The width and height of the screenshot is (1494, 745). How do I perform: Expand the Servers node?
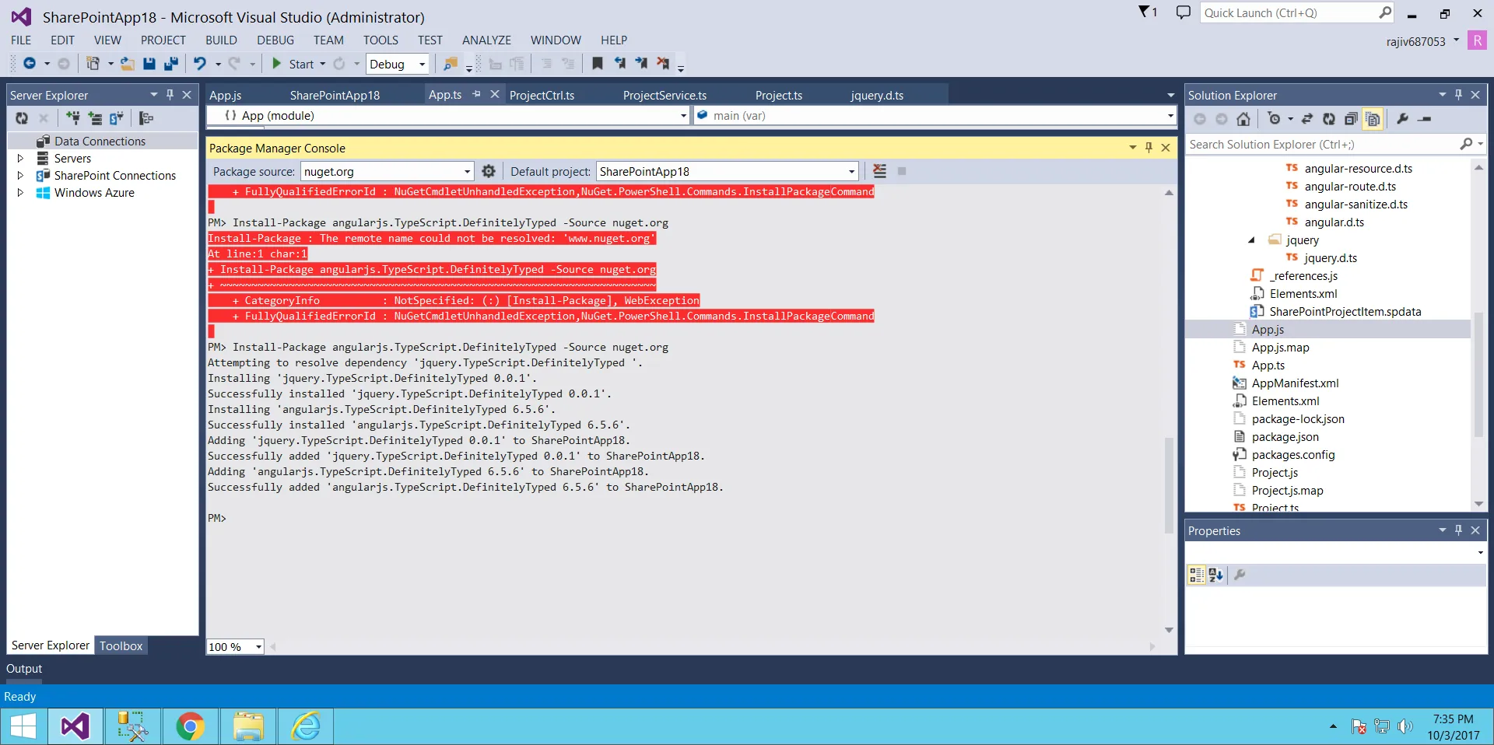point(20,158)
